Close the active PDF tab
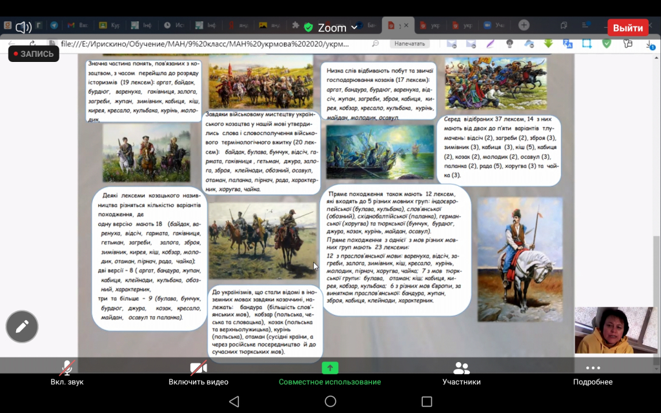Image resolution: width=661 pixels, height=413 pixels. tap(406, 25)
